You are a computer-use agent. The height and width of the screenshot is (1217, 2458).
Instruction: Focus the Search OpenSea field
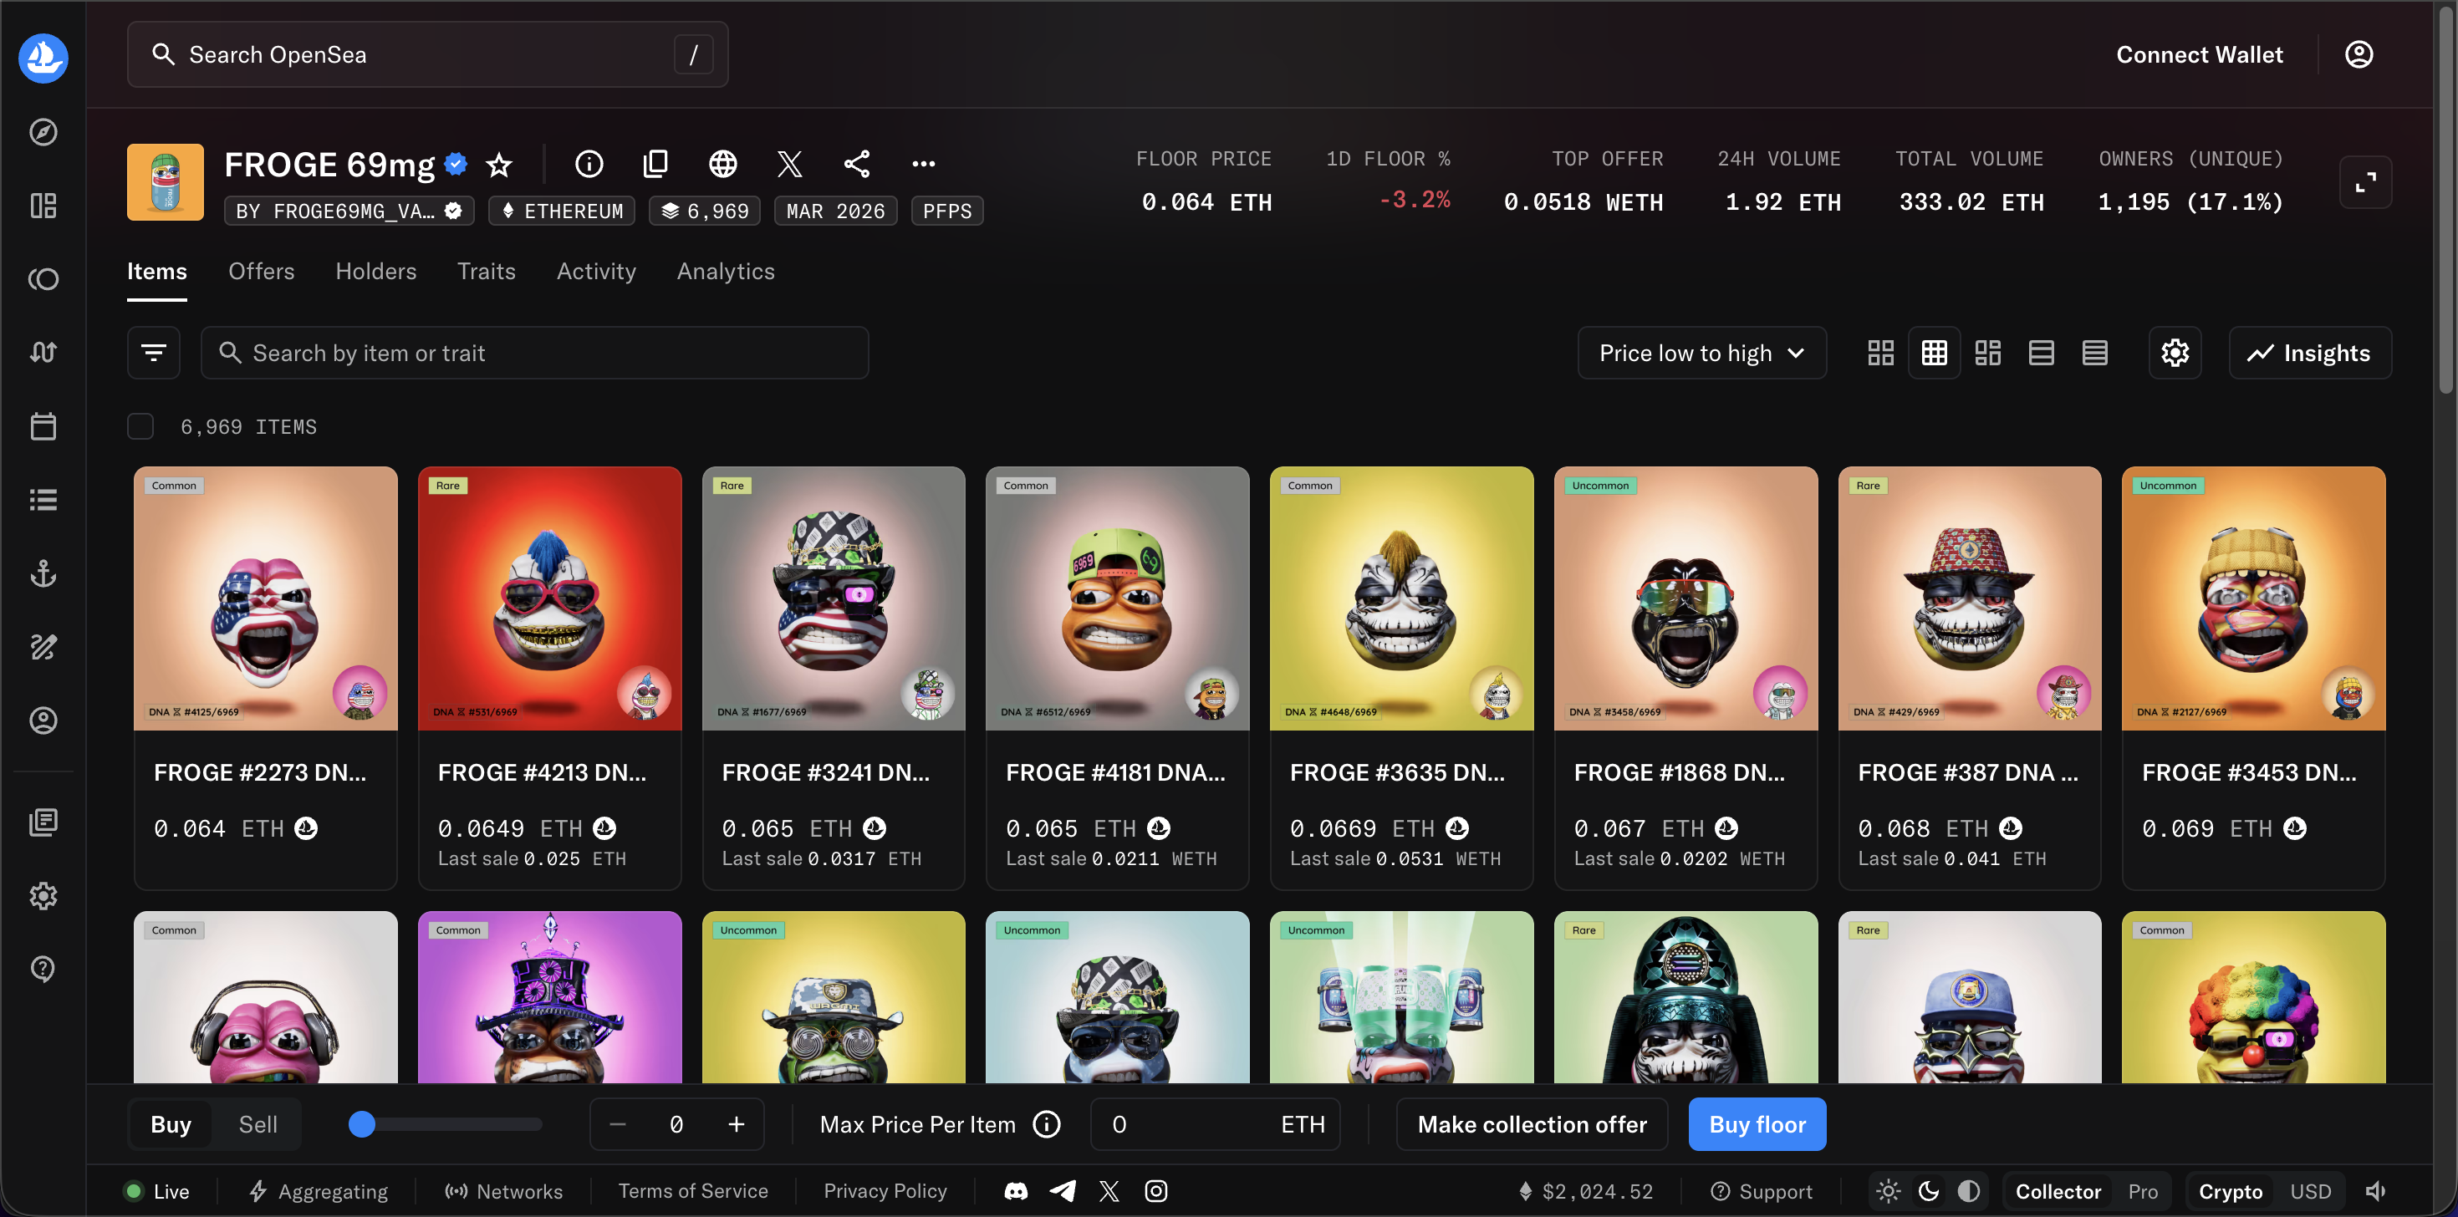[427, 54]
